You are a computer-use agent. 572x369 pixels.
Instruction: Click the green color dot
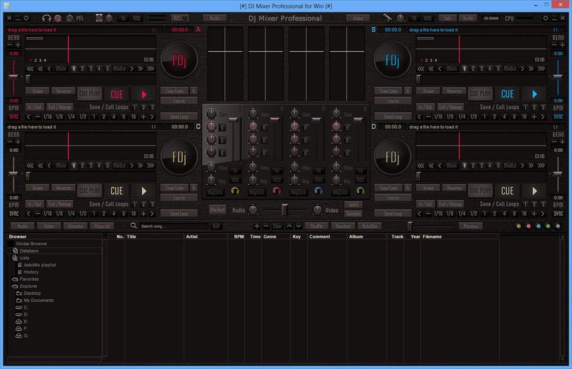548,226
